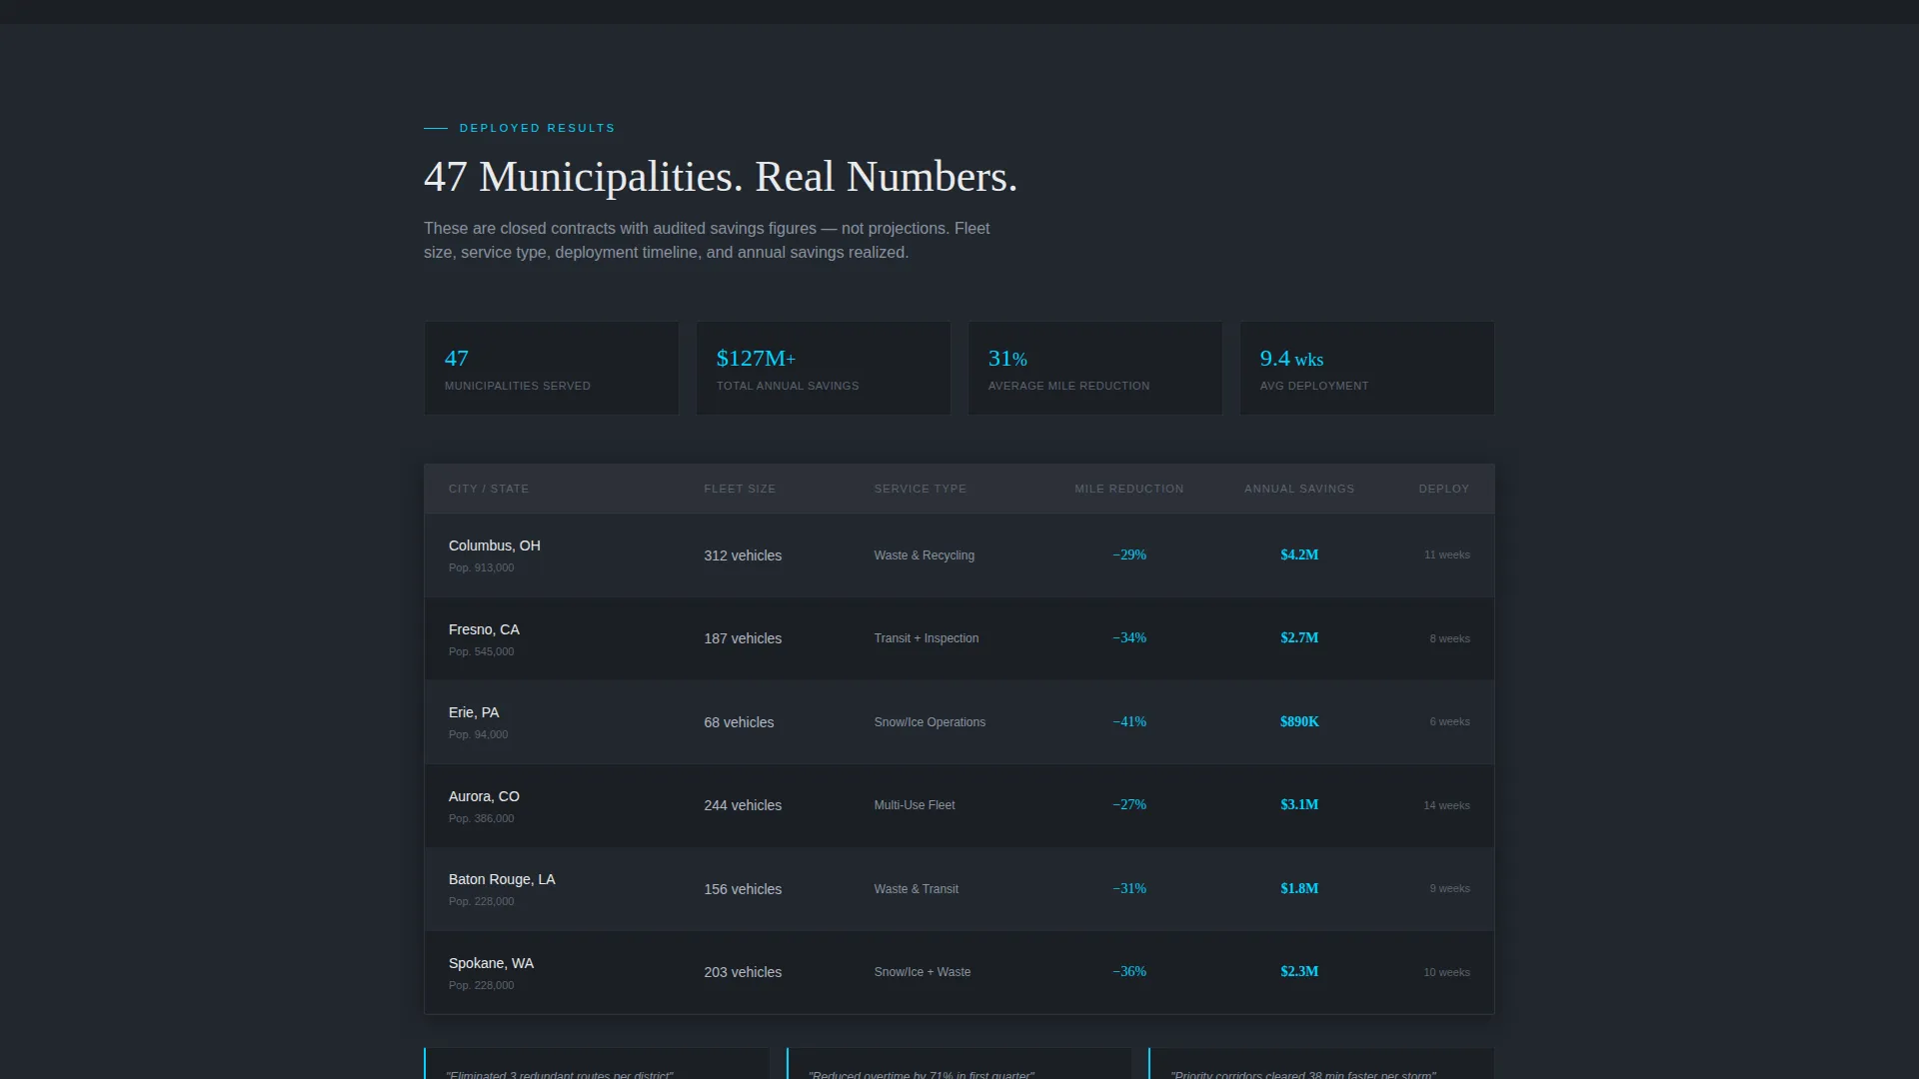This screenshot has height=1079, width=1919.
Task: Click the '$2.3M' annual savings value
Action: [1299, 971]
